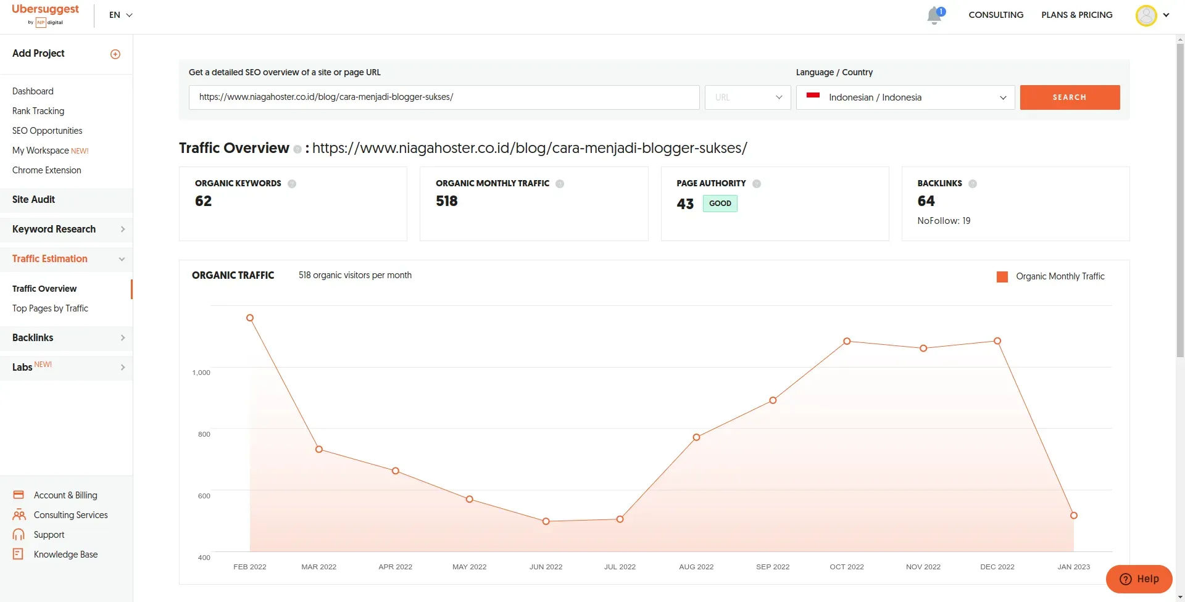
Task: Toggle Organic Monthly Traffic legend swatch
Action: (1002, 277)
